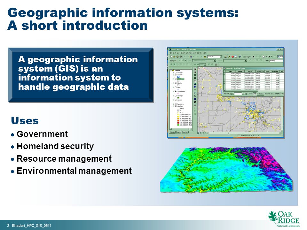Open the Editor dropdown menu
The width and height of the screenshot is (307, 230).
coord(173,61)
